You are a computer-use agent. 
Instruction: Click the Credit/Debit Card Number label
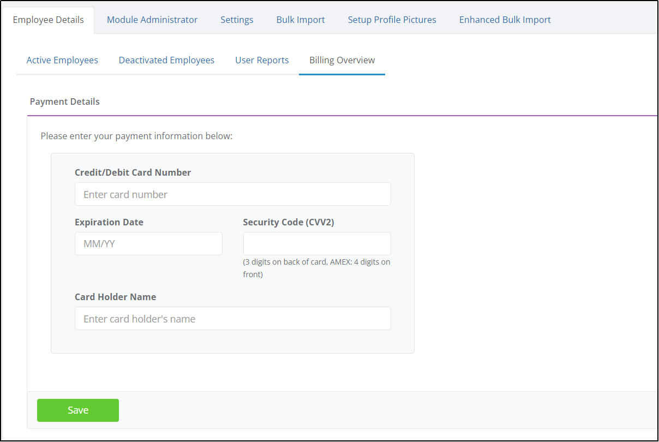tap(133, 172)
